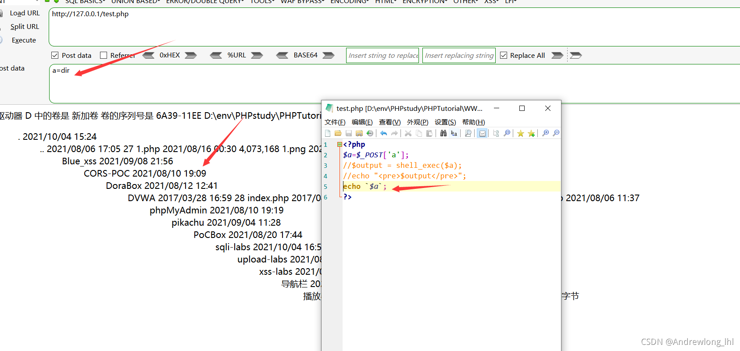Image resolution: width=740 pixels, height=351 pixels.
Task: Collapse the PHP code fold on line 1
Action: click(340, 144)
